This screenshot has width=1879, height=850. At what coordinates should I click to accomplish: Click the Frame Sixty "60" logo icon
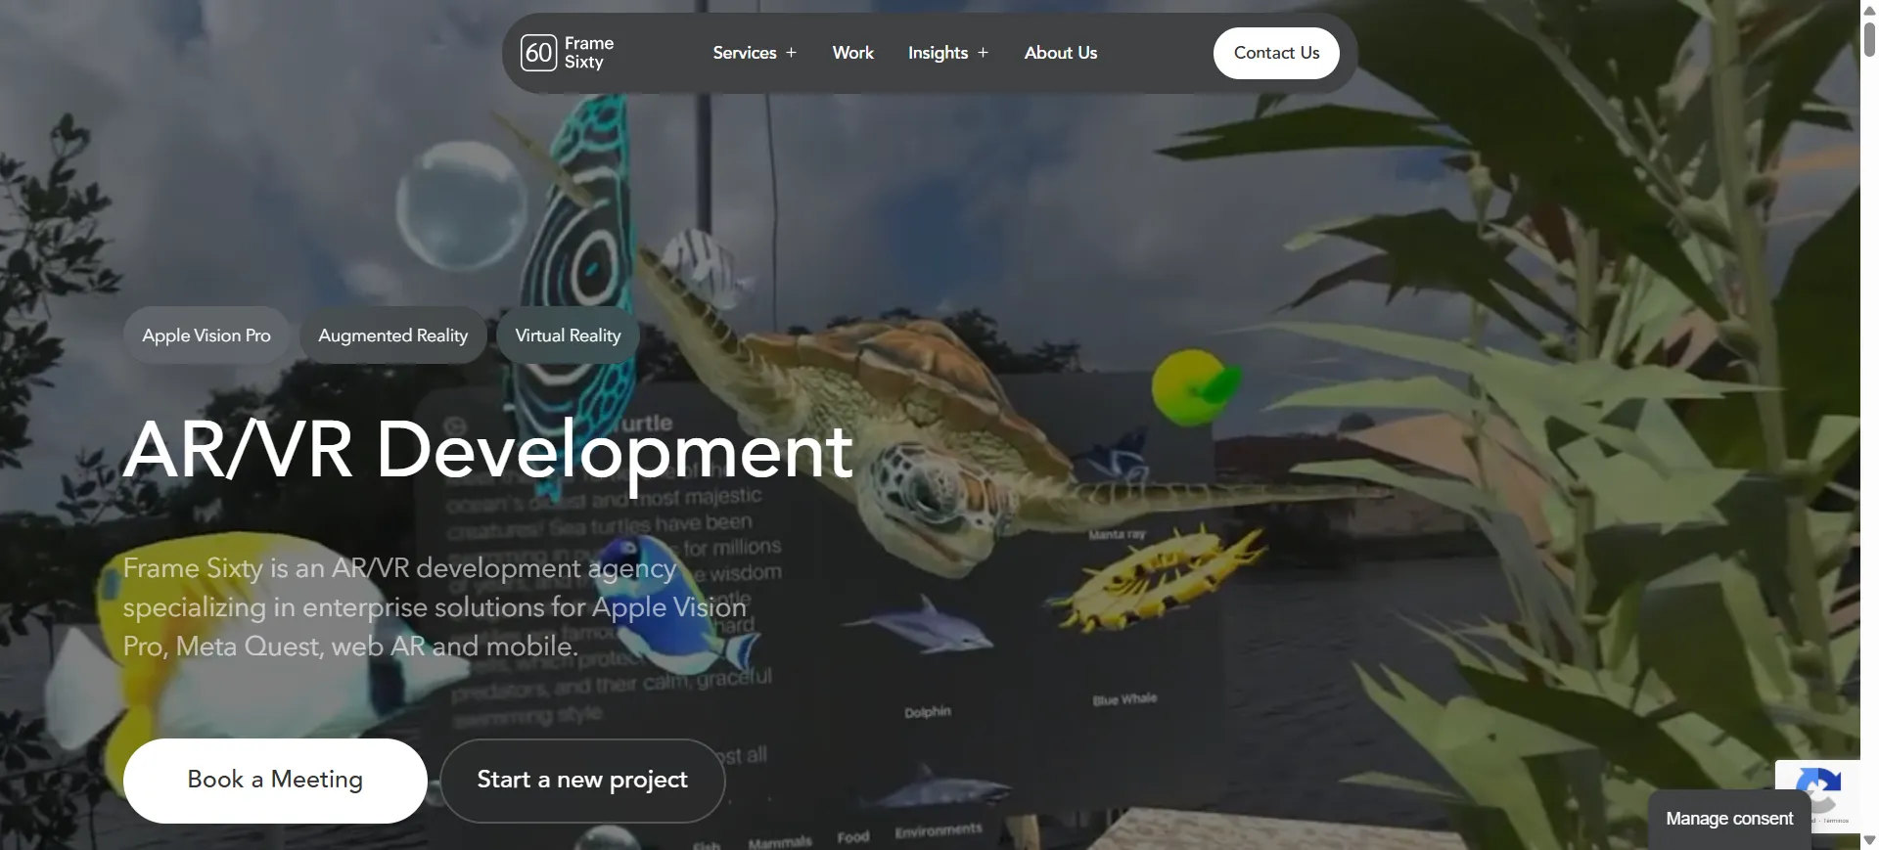(x=538, y=53)
